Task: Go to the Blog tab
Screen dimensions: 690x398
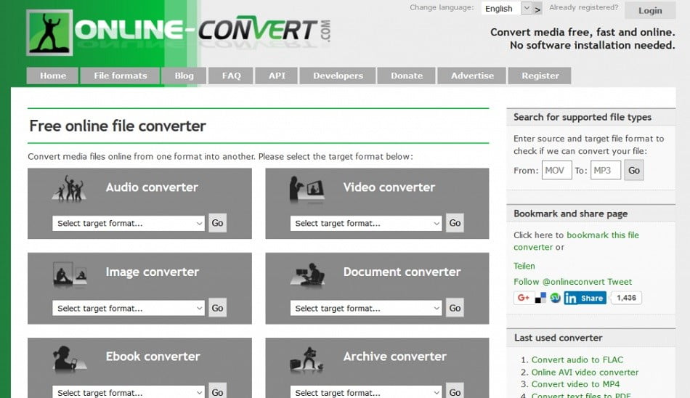Action: (x=184, y=76)
